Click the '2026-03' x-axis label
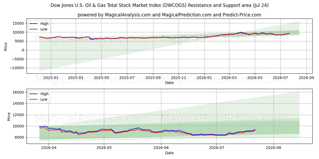The width and height of the screenshot is (319, 159). click(229, 78)
